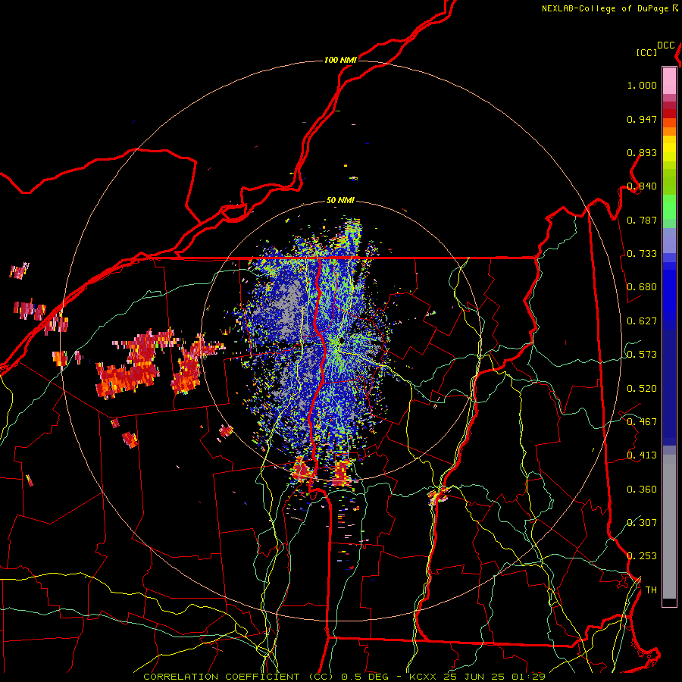Click the 0.520 legend value
The width and height of the screenshot is (682, 682).
pyautogui.click(x=642, y=389)
